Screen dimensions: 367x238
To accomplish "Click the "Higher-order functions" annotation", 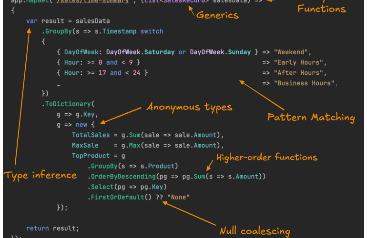I will pyautogui.click(x=267, y=157).
